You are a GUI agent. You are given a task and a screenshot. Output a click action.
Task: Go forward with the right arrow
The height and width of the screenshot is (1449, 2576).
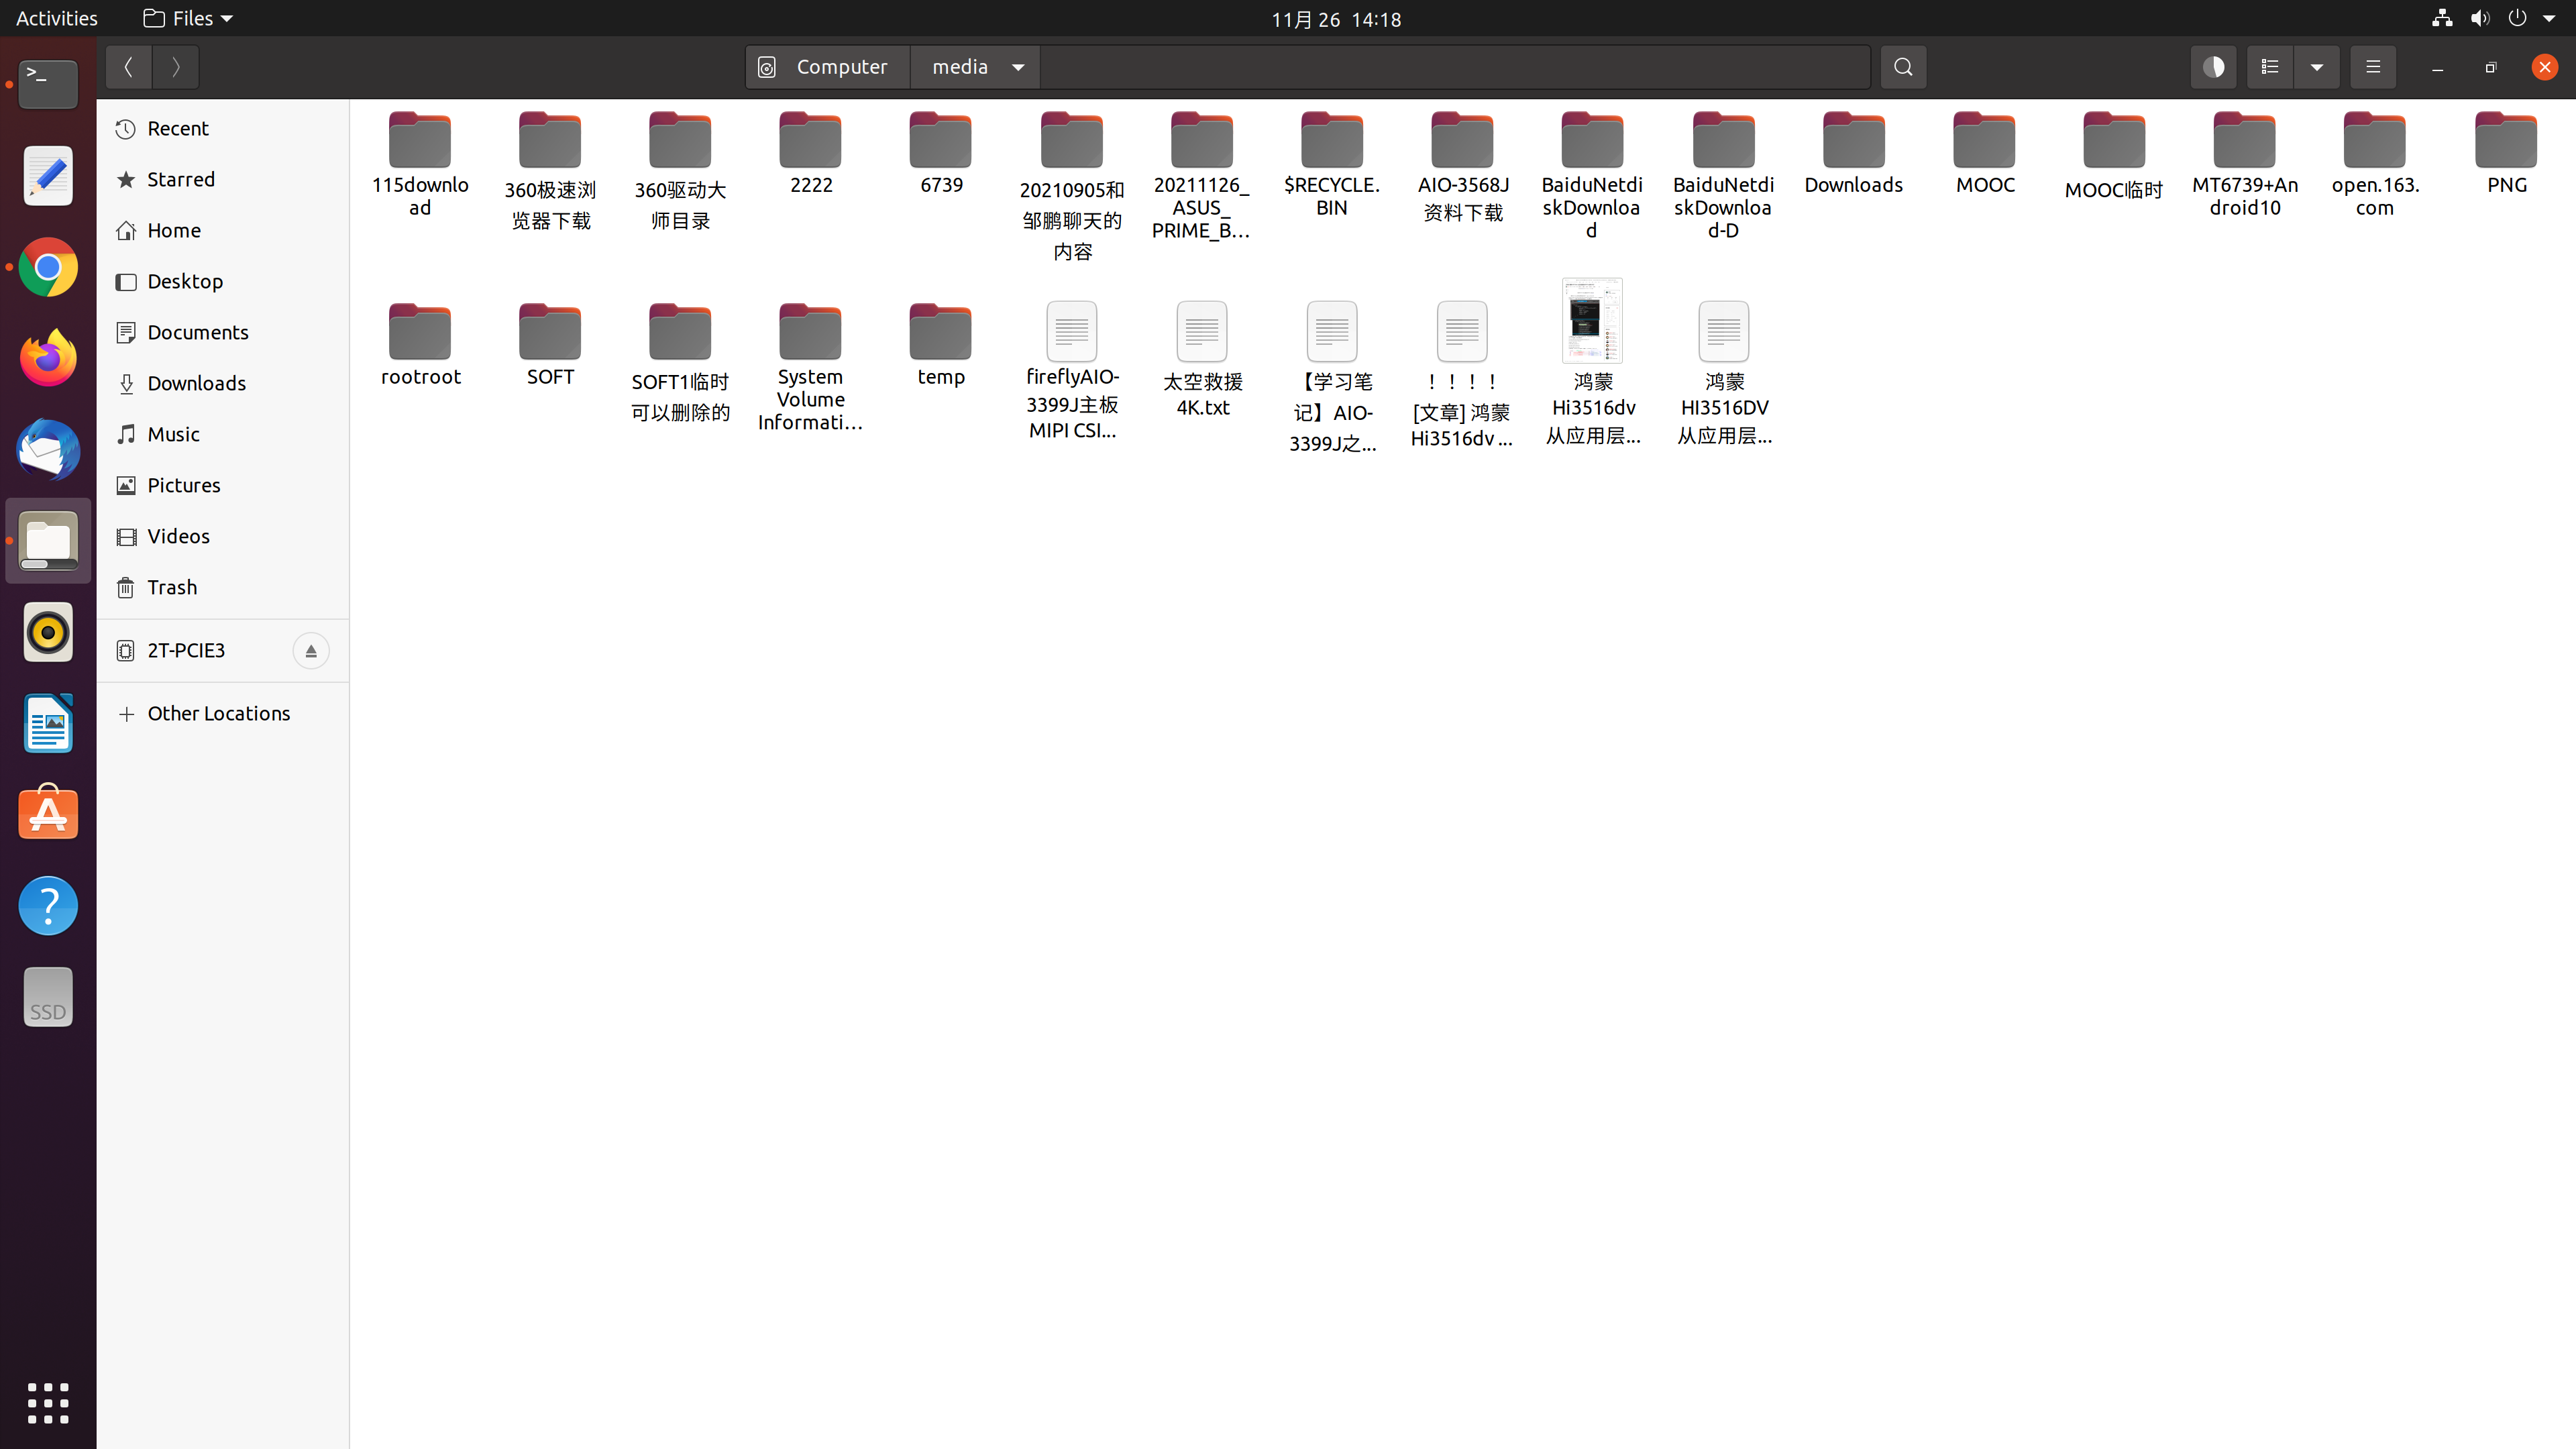[x=176, y=67]
